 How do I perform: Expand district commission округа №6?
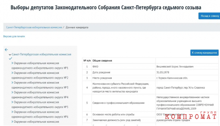coord(12,112)
